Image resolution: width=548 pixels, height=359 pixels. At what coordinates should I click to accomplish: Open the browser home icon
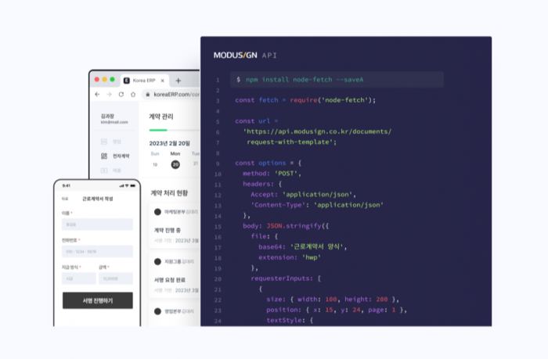tap(133, 95)
